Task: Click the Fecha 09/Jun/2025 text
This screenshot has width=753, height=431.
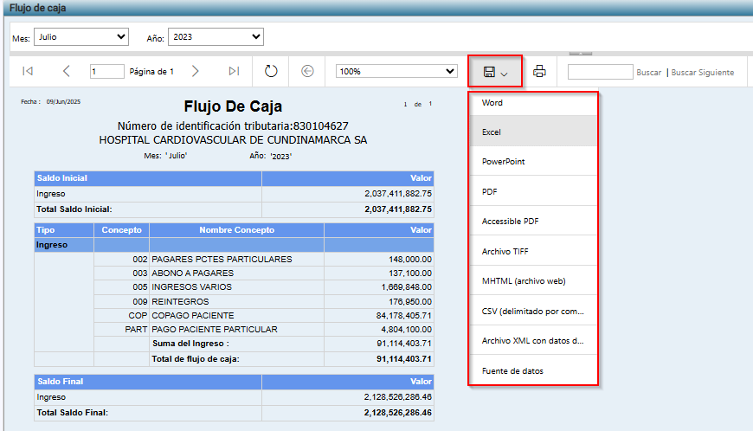Action: click(x=50, y=102)
